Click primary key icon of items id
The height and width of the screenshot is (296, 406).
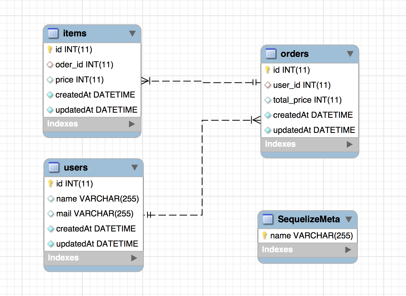pos(50,49)
